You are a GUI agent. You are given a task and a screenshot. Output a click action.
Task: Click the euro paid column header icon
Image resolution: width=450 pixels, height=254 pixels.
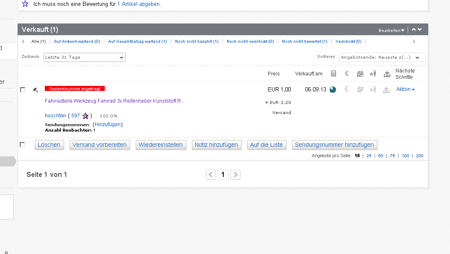[347, 74]
